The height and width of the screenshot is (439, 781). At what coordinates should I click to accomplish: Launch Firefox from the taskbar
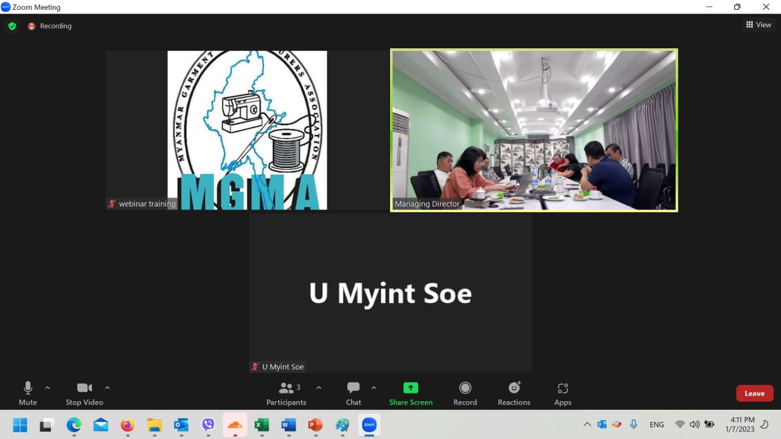click(x=128, y=425)
